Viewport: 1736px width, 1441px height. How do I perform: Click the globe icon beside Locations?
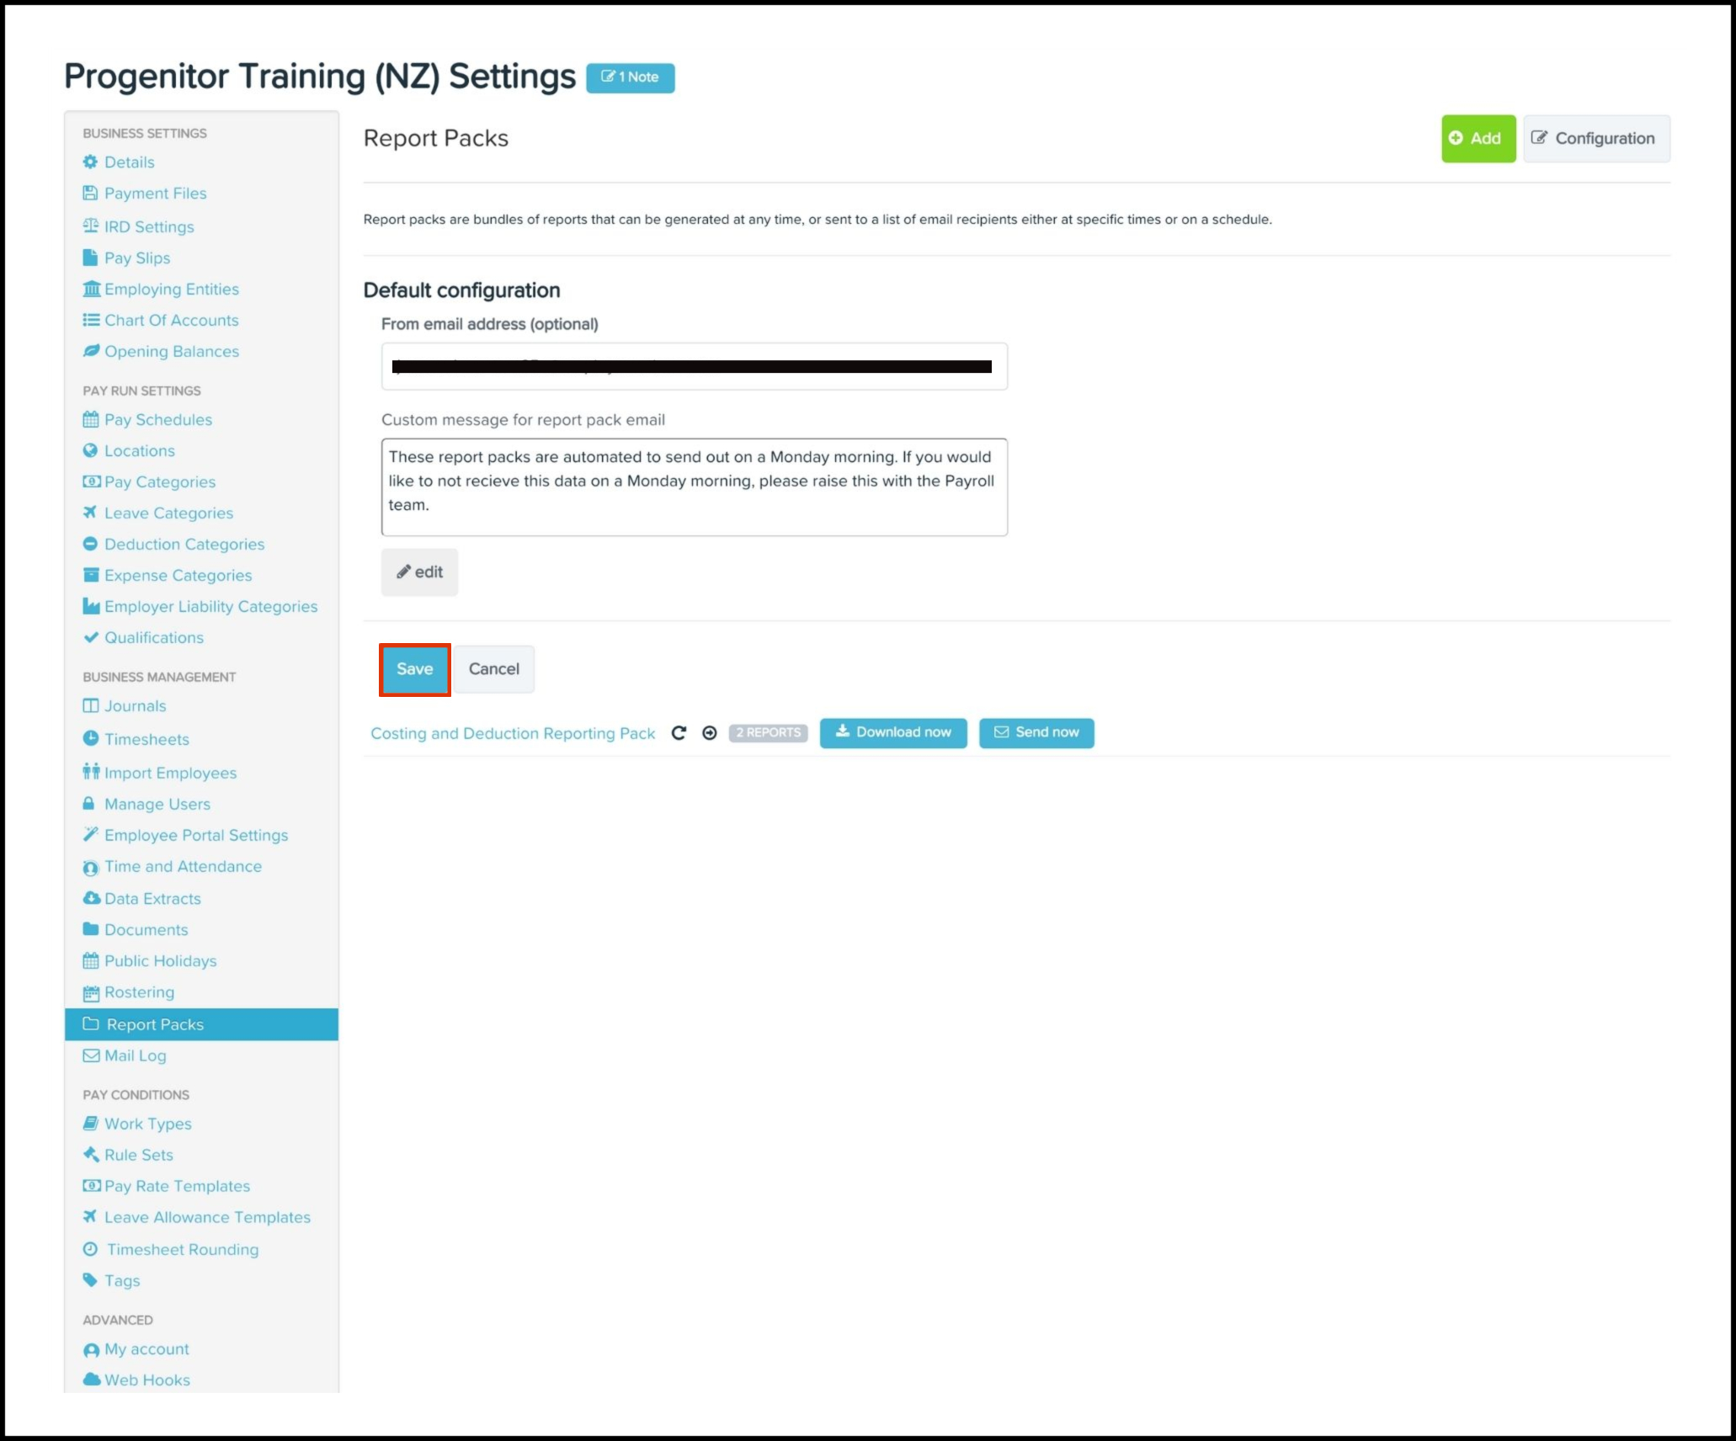90,450
